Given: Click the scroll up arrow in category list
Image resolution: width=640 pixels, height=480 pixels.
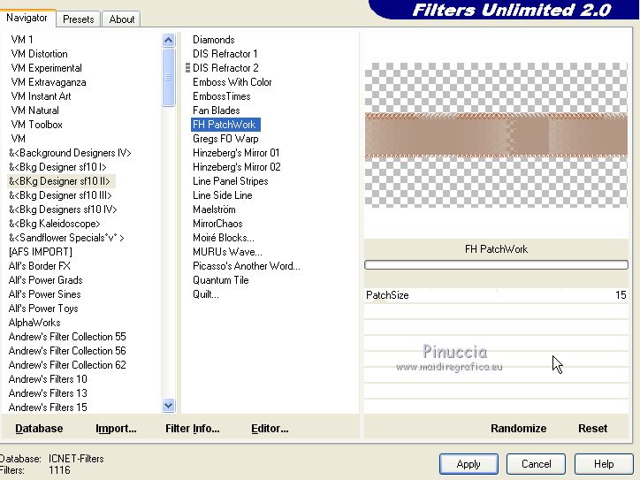Looking at the screenshot, I should (168, 40).
